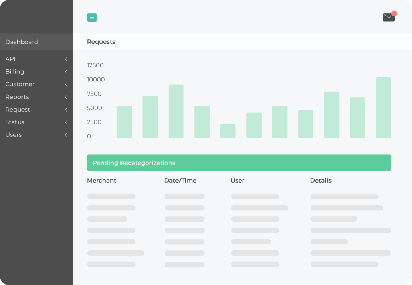
Task: Open the API sidebar item
Action: click(x=37, y=59)
